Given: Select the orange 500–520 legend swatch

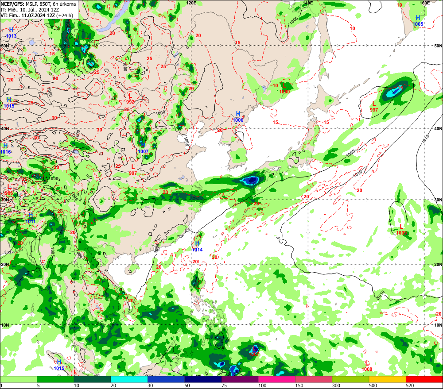Looking at the screenshot, I should (x=388, y=379).
